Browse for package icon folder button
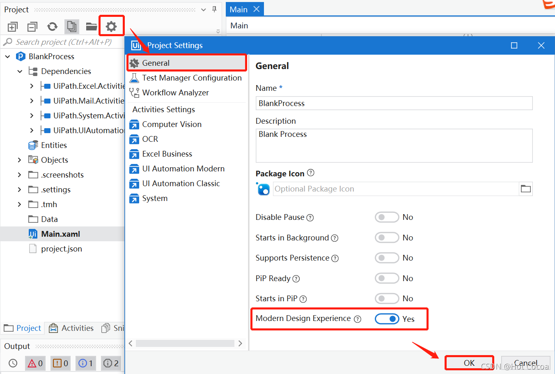Image resolution: width=555 pixels, height=374 pixels. pos(525,189)
